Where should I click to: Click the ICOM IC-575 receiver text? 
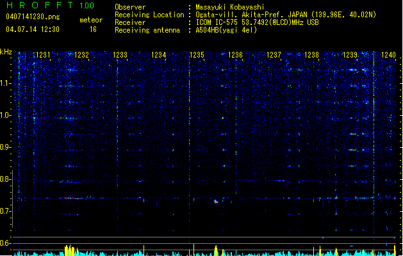(x=257, y=22)
